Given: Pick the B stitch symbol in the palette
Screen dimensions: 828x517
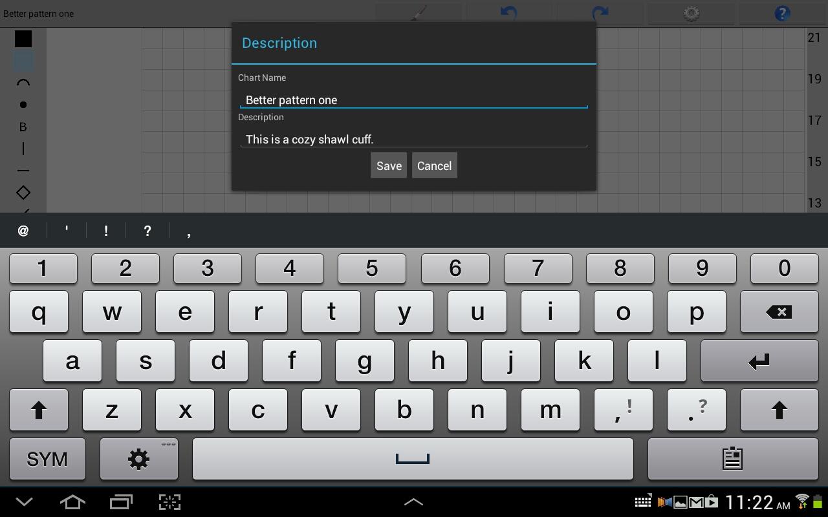Looking at the screenshot, I should click(23, 127).
